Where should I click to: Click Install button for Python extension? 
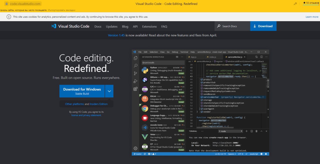tap(181, 73)
